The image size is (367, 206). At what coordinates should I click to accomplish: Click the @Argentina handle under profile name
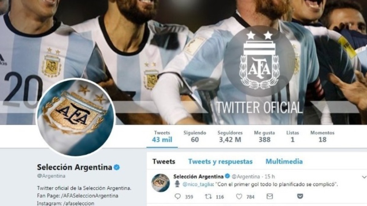coord(51,176)
